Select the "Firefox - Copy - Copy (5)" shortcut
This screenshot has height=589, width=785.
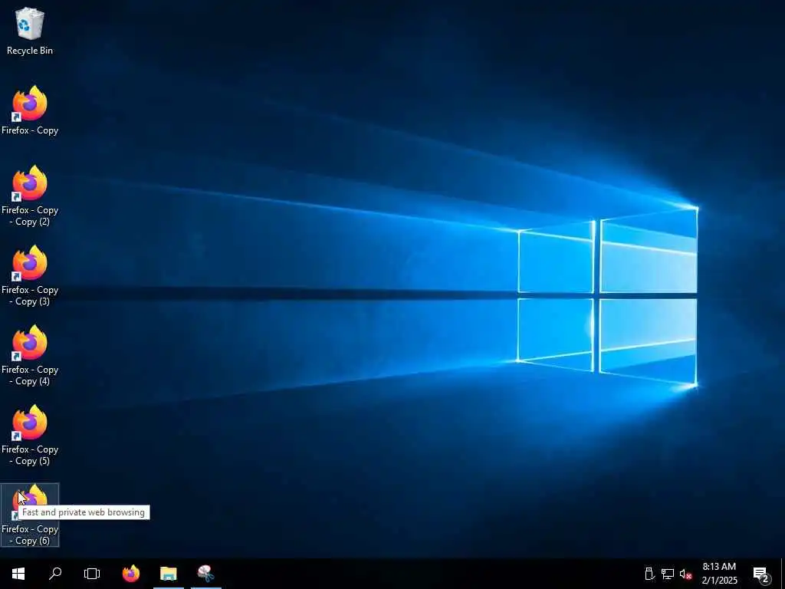(x=30, y=435)
